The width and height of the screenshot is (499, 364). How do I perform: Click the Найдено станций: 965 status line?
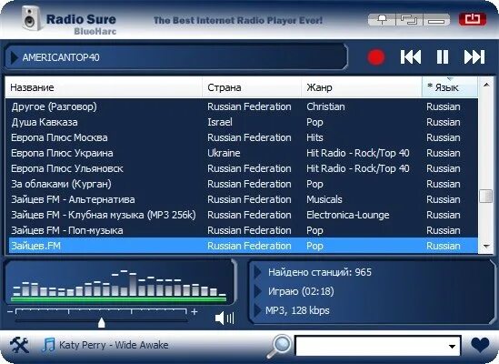[320, 272]
